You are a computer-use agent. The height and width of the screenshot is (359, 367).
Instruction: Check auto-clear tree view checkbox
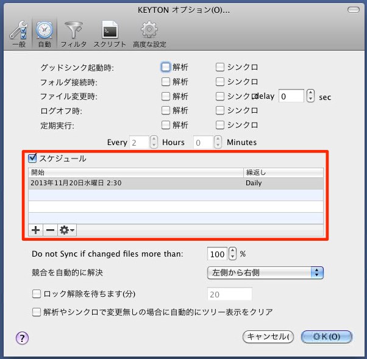pos(37,312)
